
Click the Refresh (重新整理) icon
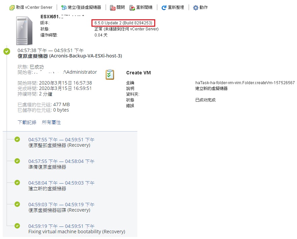pos(164,7)
